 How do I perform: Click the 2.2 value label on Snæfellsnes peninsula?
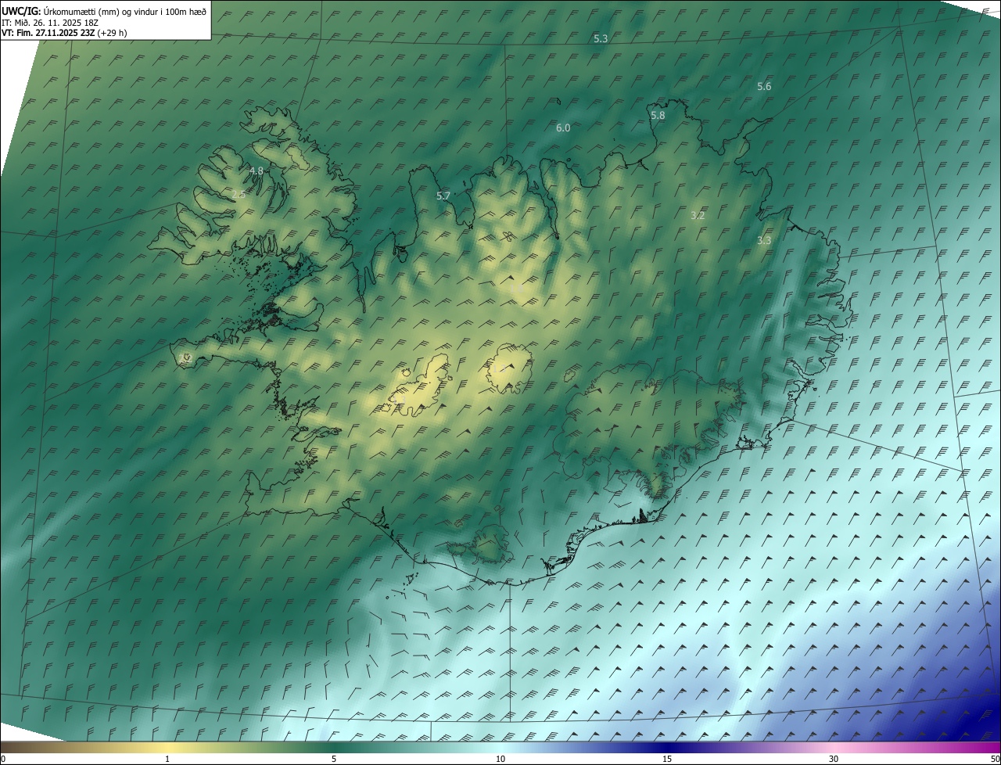pyautogui.click(x=186, y=358)
